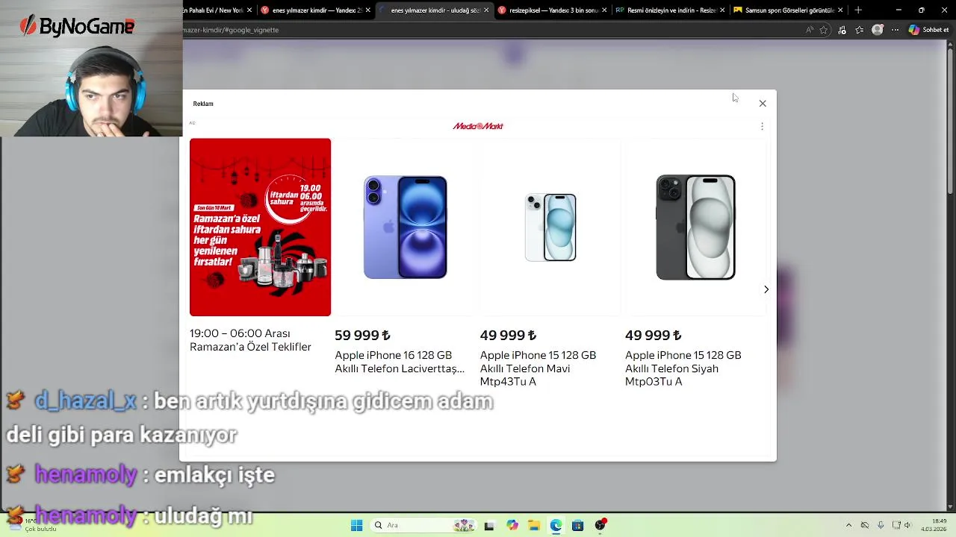The width and height of the screenshot is (956, 537).
Task: Click the taskbar Ara search box
Action: [422, 526]
